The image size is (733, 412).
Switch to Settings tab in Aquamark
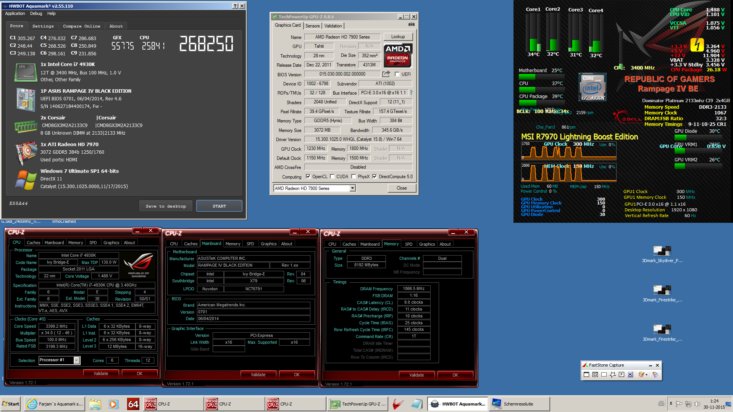coord(43,26)
